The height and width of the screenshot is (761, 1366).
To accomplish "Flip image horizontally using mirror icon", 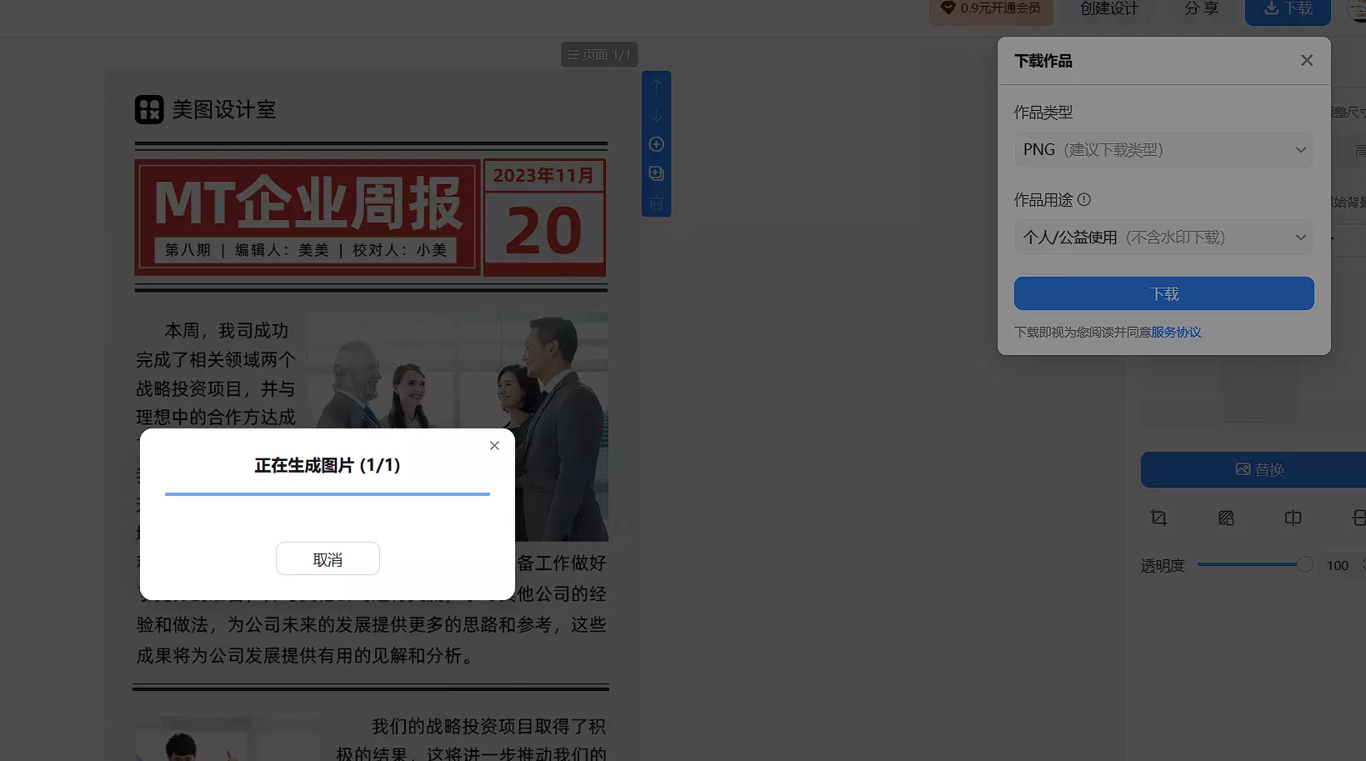I will 1293,518.
